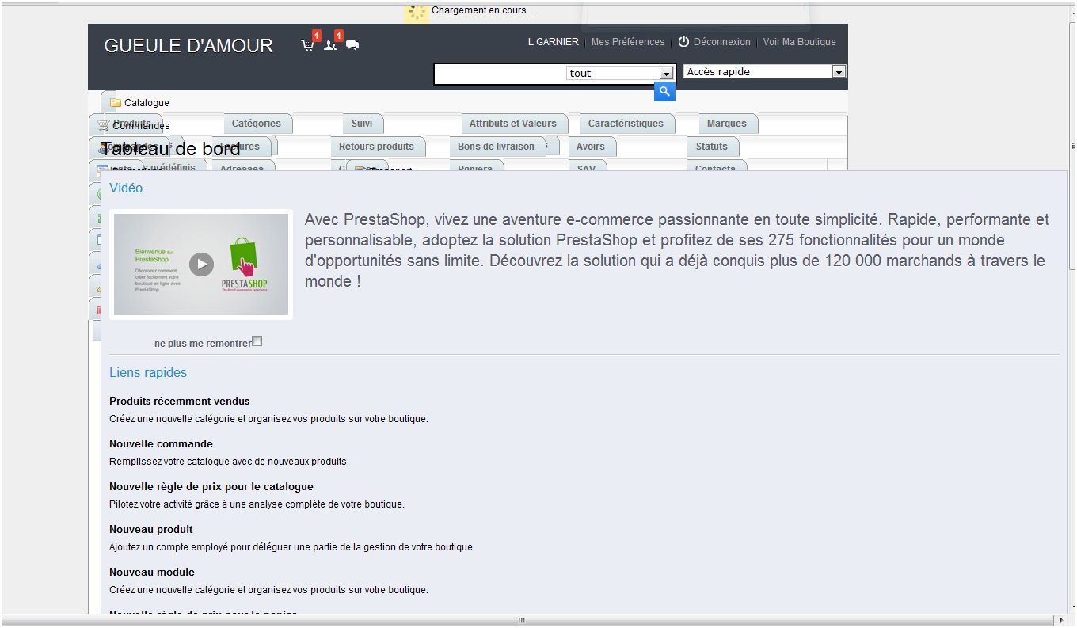Click the 'Ajoutez un compte employé' description line
The image size is (1077, 628).
292,547
